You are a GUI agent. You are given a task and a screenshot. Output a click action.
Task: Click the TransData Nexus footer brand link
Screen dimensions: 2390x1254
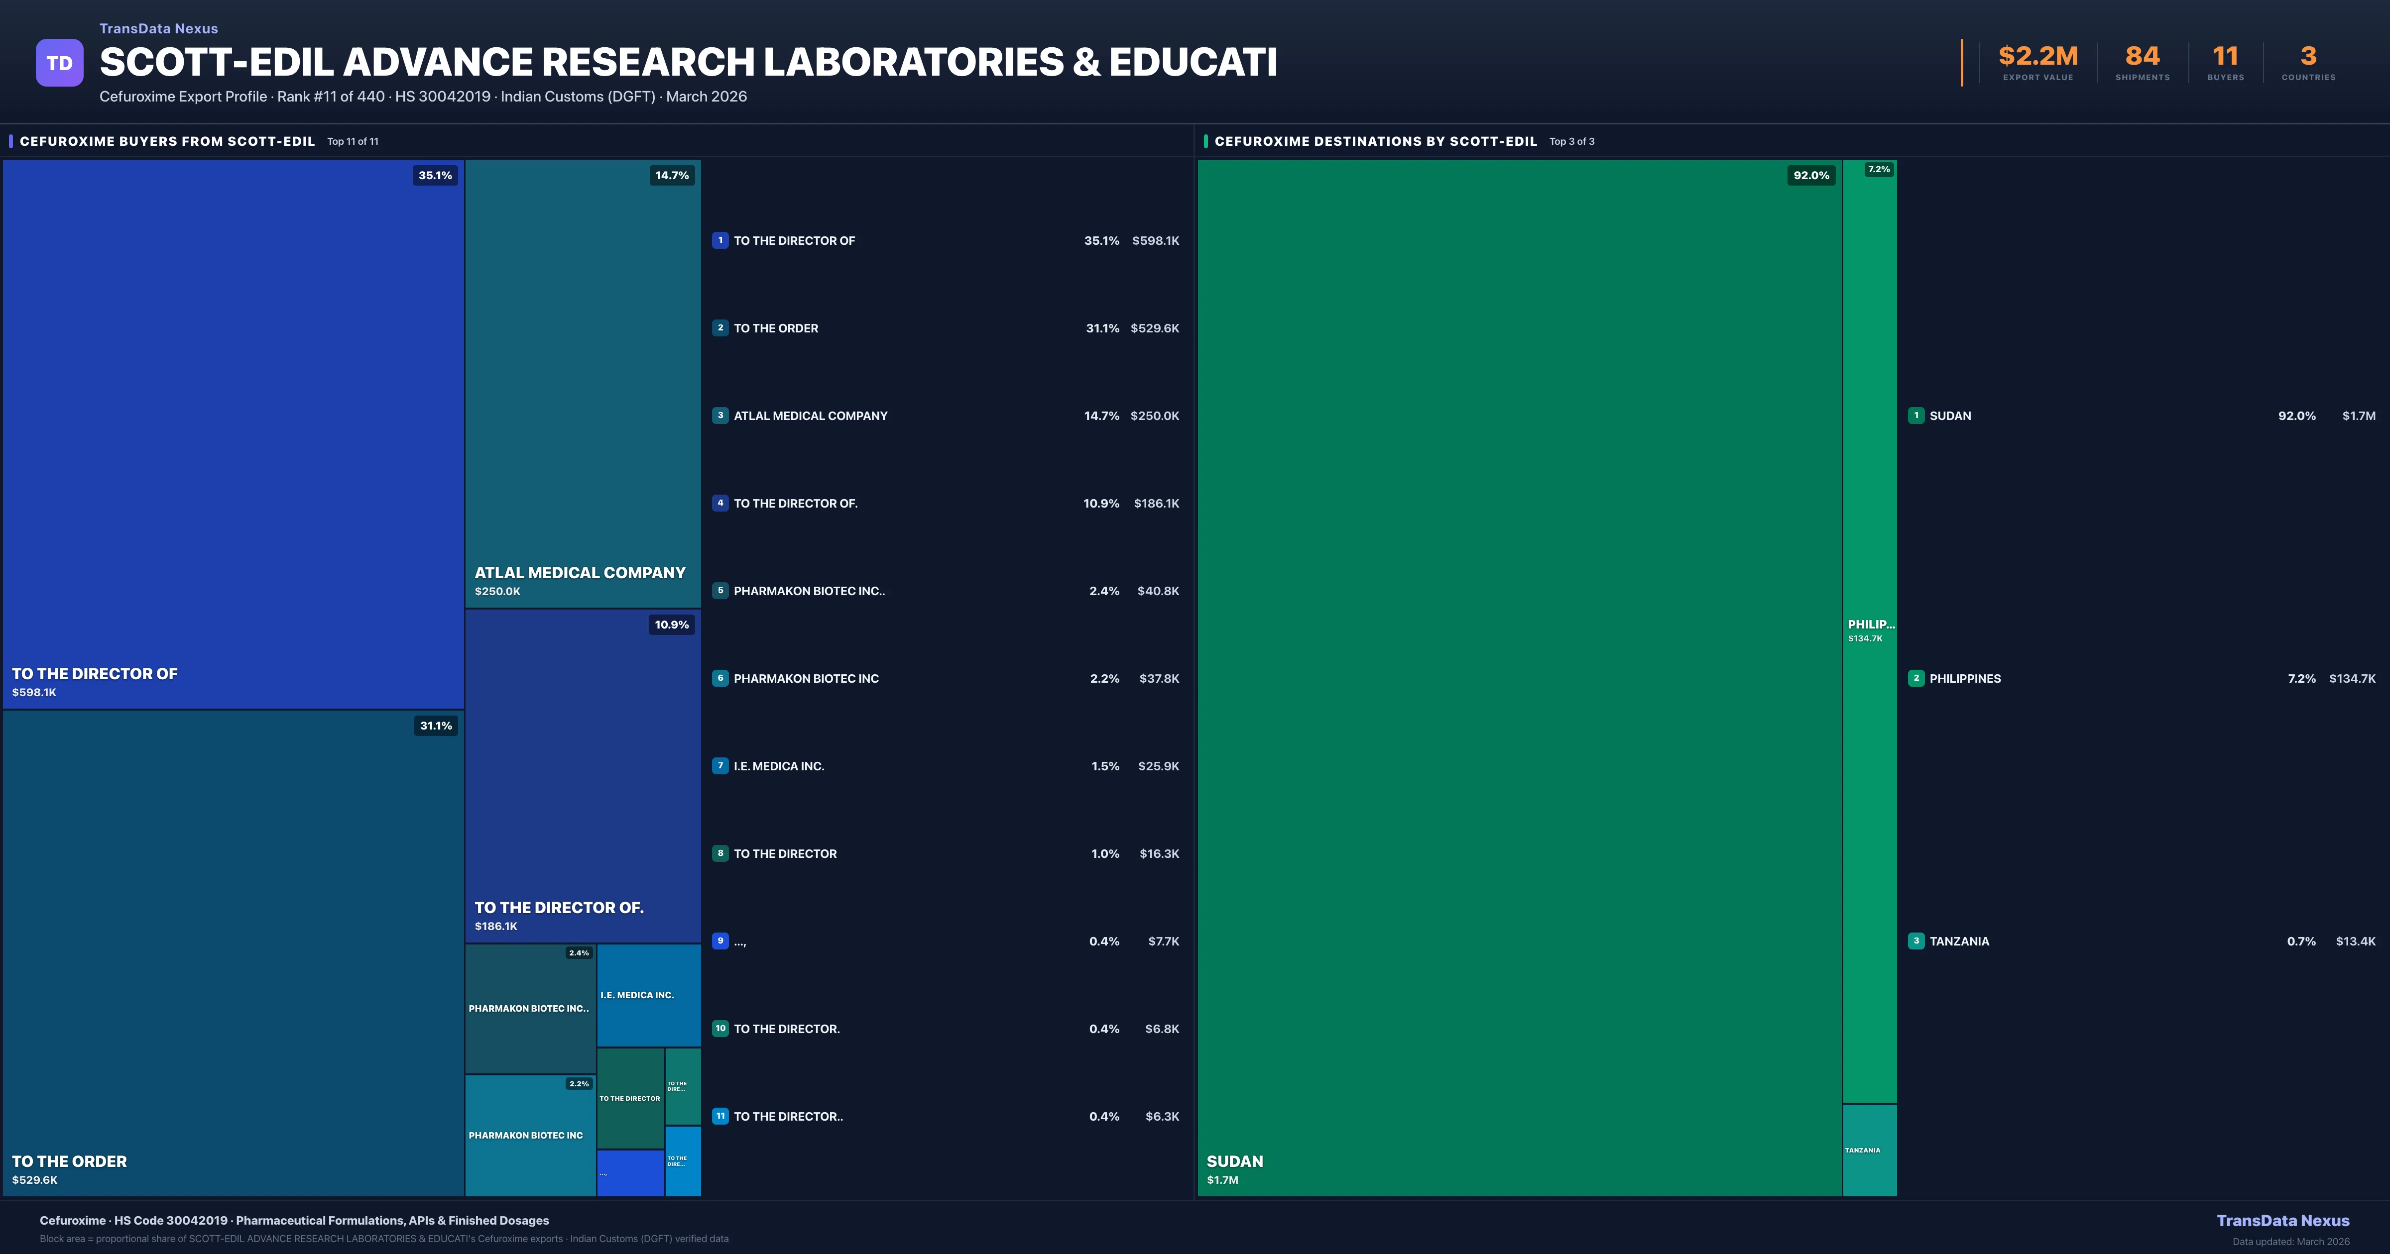pos(2282,1221)
